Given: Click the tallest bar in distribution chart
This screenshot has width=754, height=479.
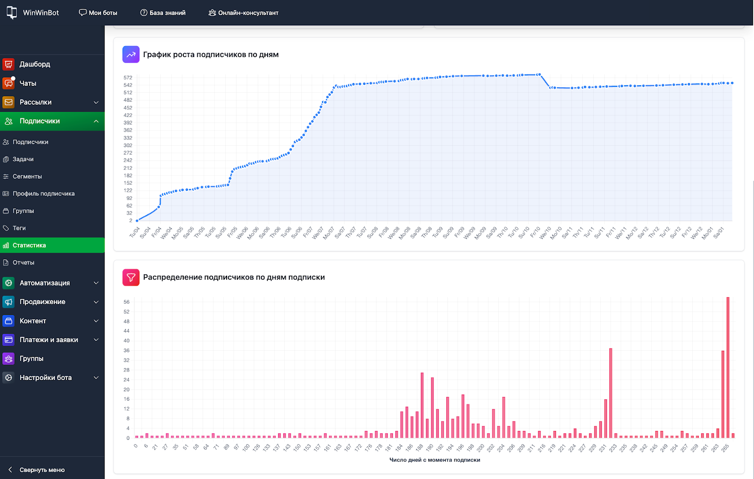Looking at the screenshot, I should pyautogui.click(x=728, y=368).
